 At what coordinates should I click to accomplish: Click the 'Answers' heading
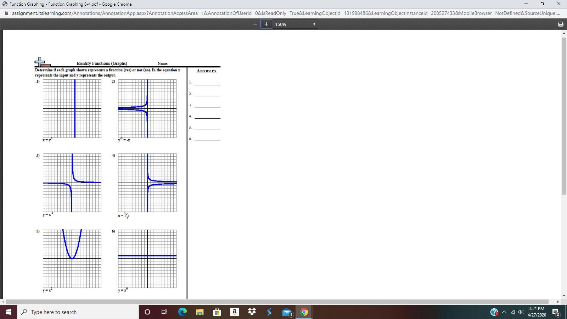click(x=206, y=71)
